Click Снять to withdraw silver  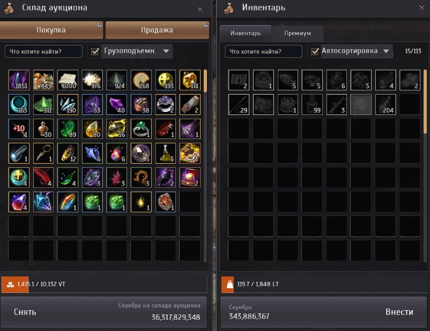[x=25, y=312]
